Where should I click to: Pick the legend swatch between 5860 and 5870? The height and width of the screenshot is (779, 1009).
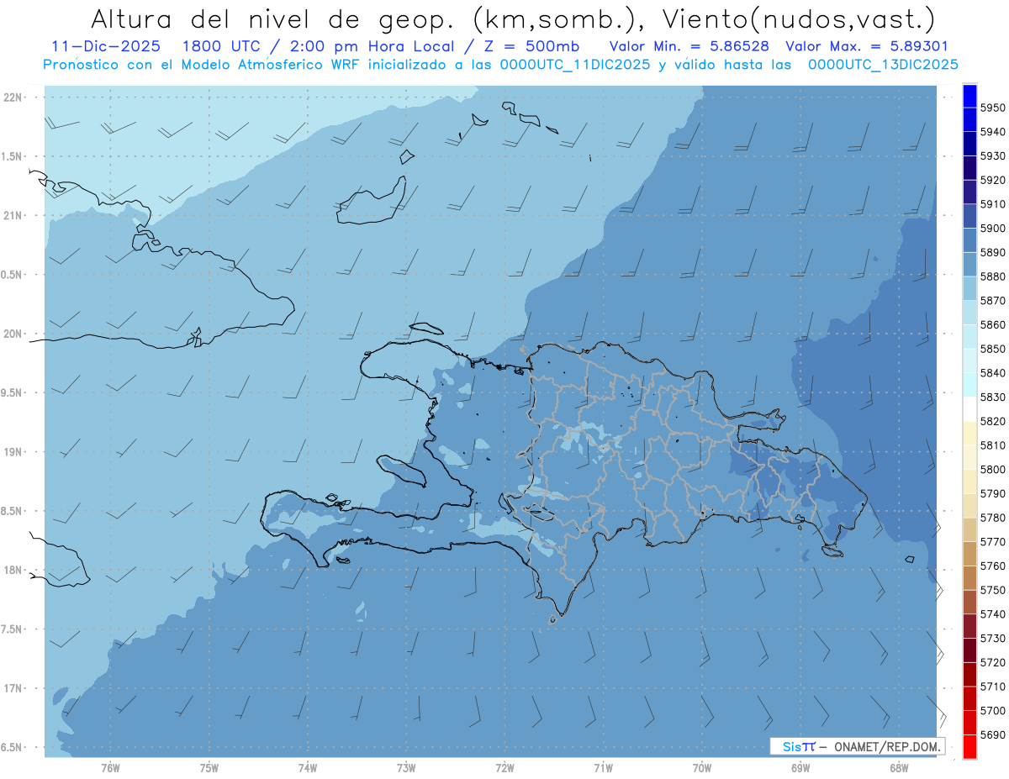(x=969, y=313)
